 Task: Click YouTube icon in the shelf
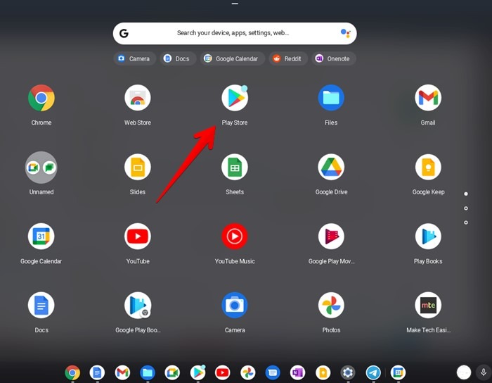223,372
